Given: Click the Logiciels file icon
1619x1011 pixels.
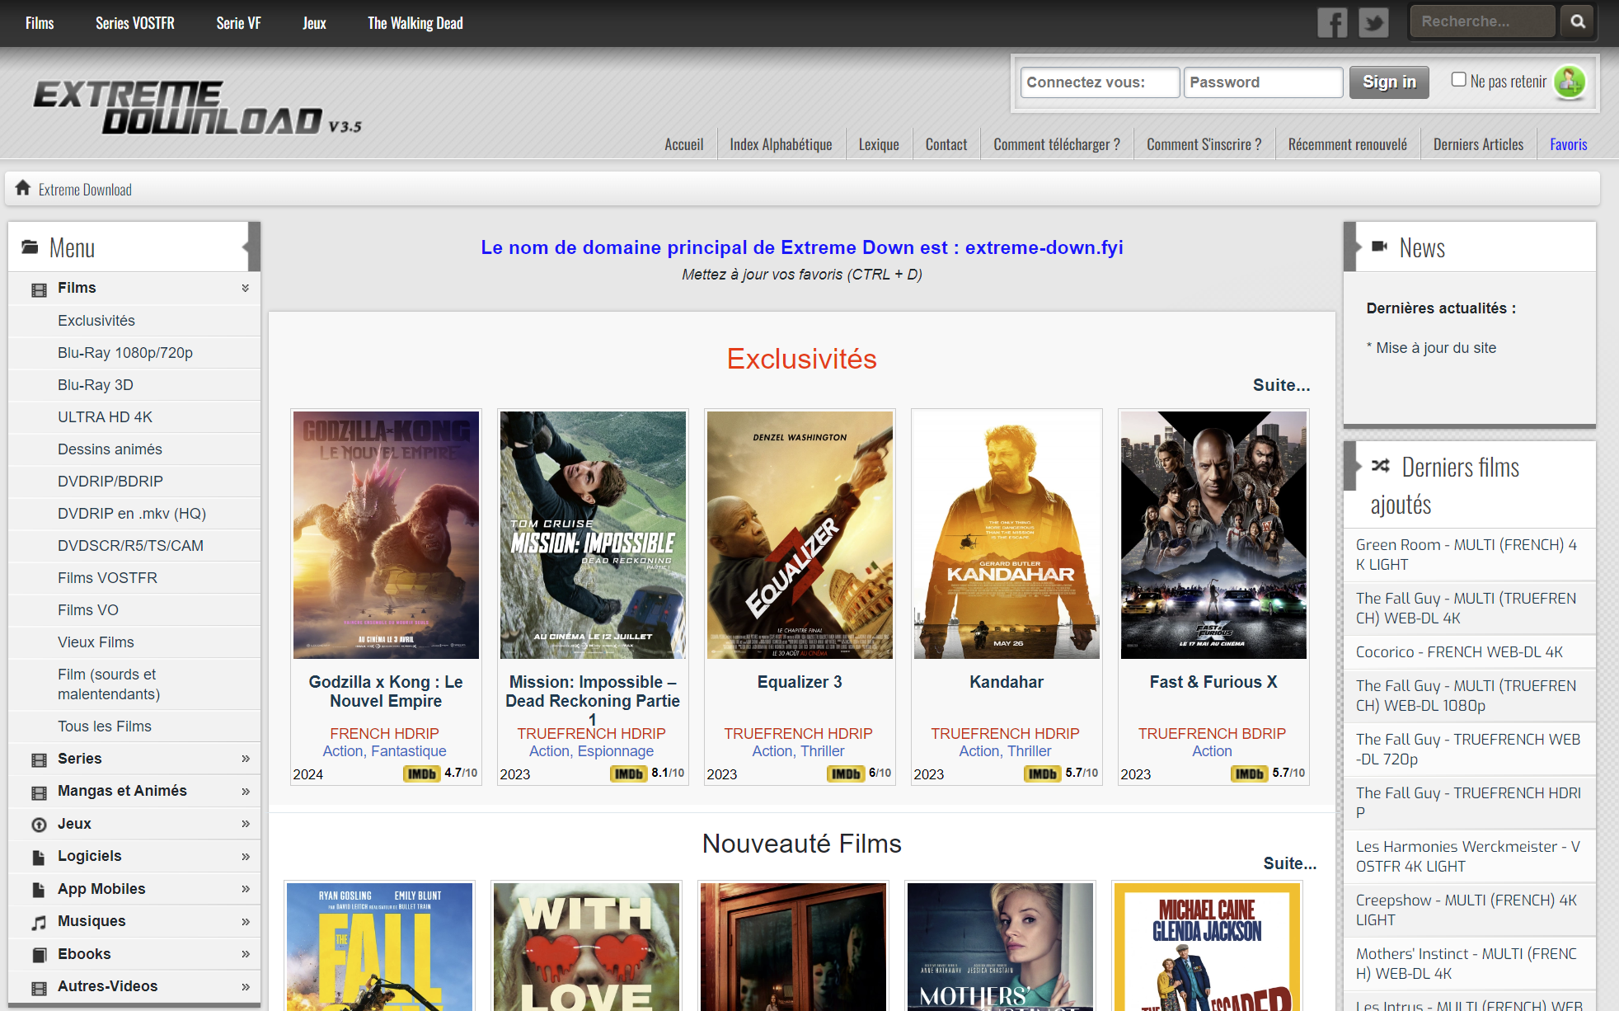Looking at the screenshot, I should [39, 858].
